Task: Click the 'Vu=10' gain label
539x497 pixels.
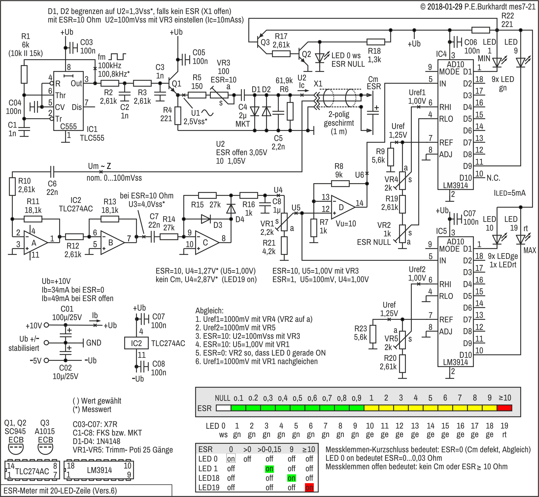Action: point(346,223)
